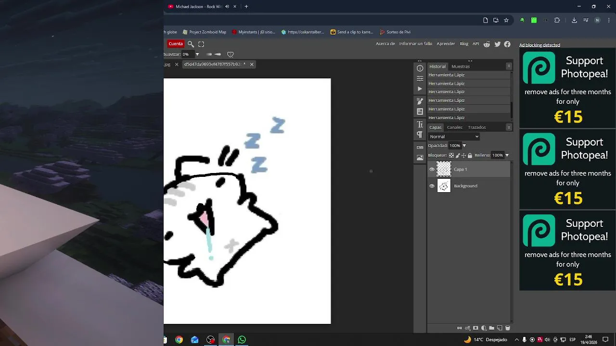Open the browser extensions puzzle icon
Image resolution: width=616 pixels, height=346 pixels.
pyautogui.click(x=557, y=20)
